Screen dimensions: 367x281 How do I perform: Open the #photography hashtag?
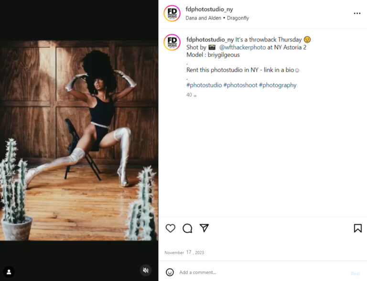click(x=278, y=85)
